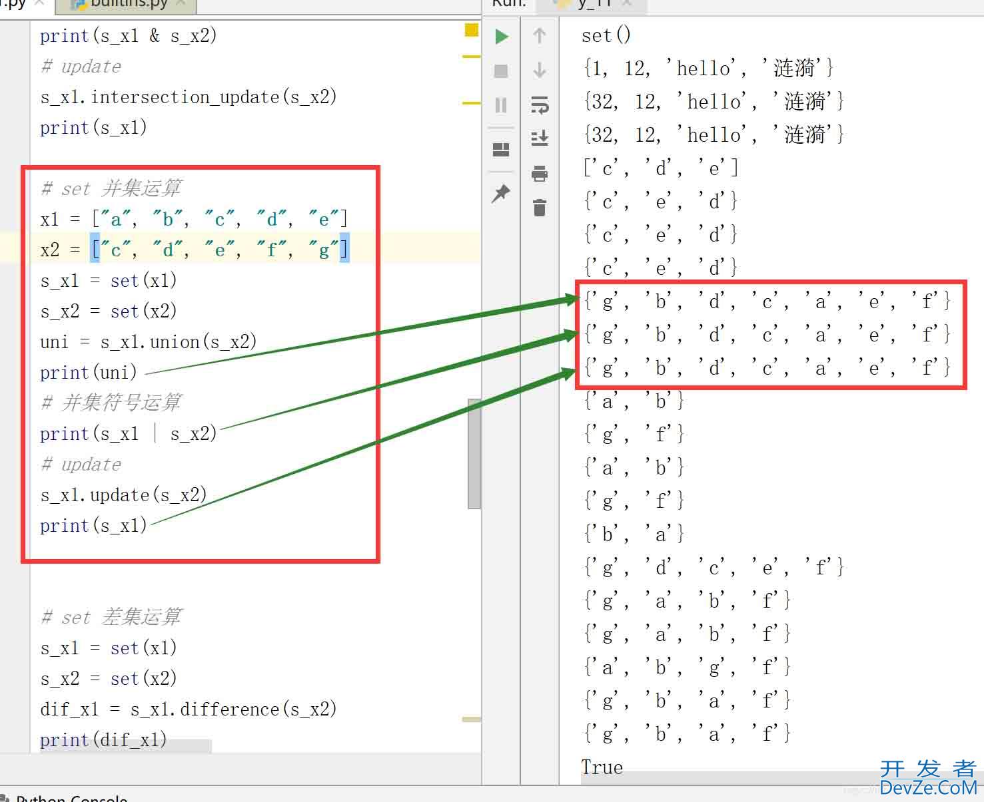The image size is (984, 802).
Task: Click the Stop process square icon
Action: click(502, 71)
